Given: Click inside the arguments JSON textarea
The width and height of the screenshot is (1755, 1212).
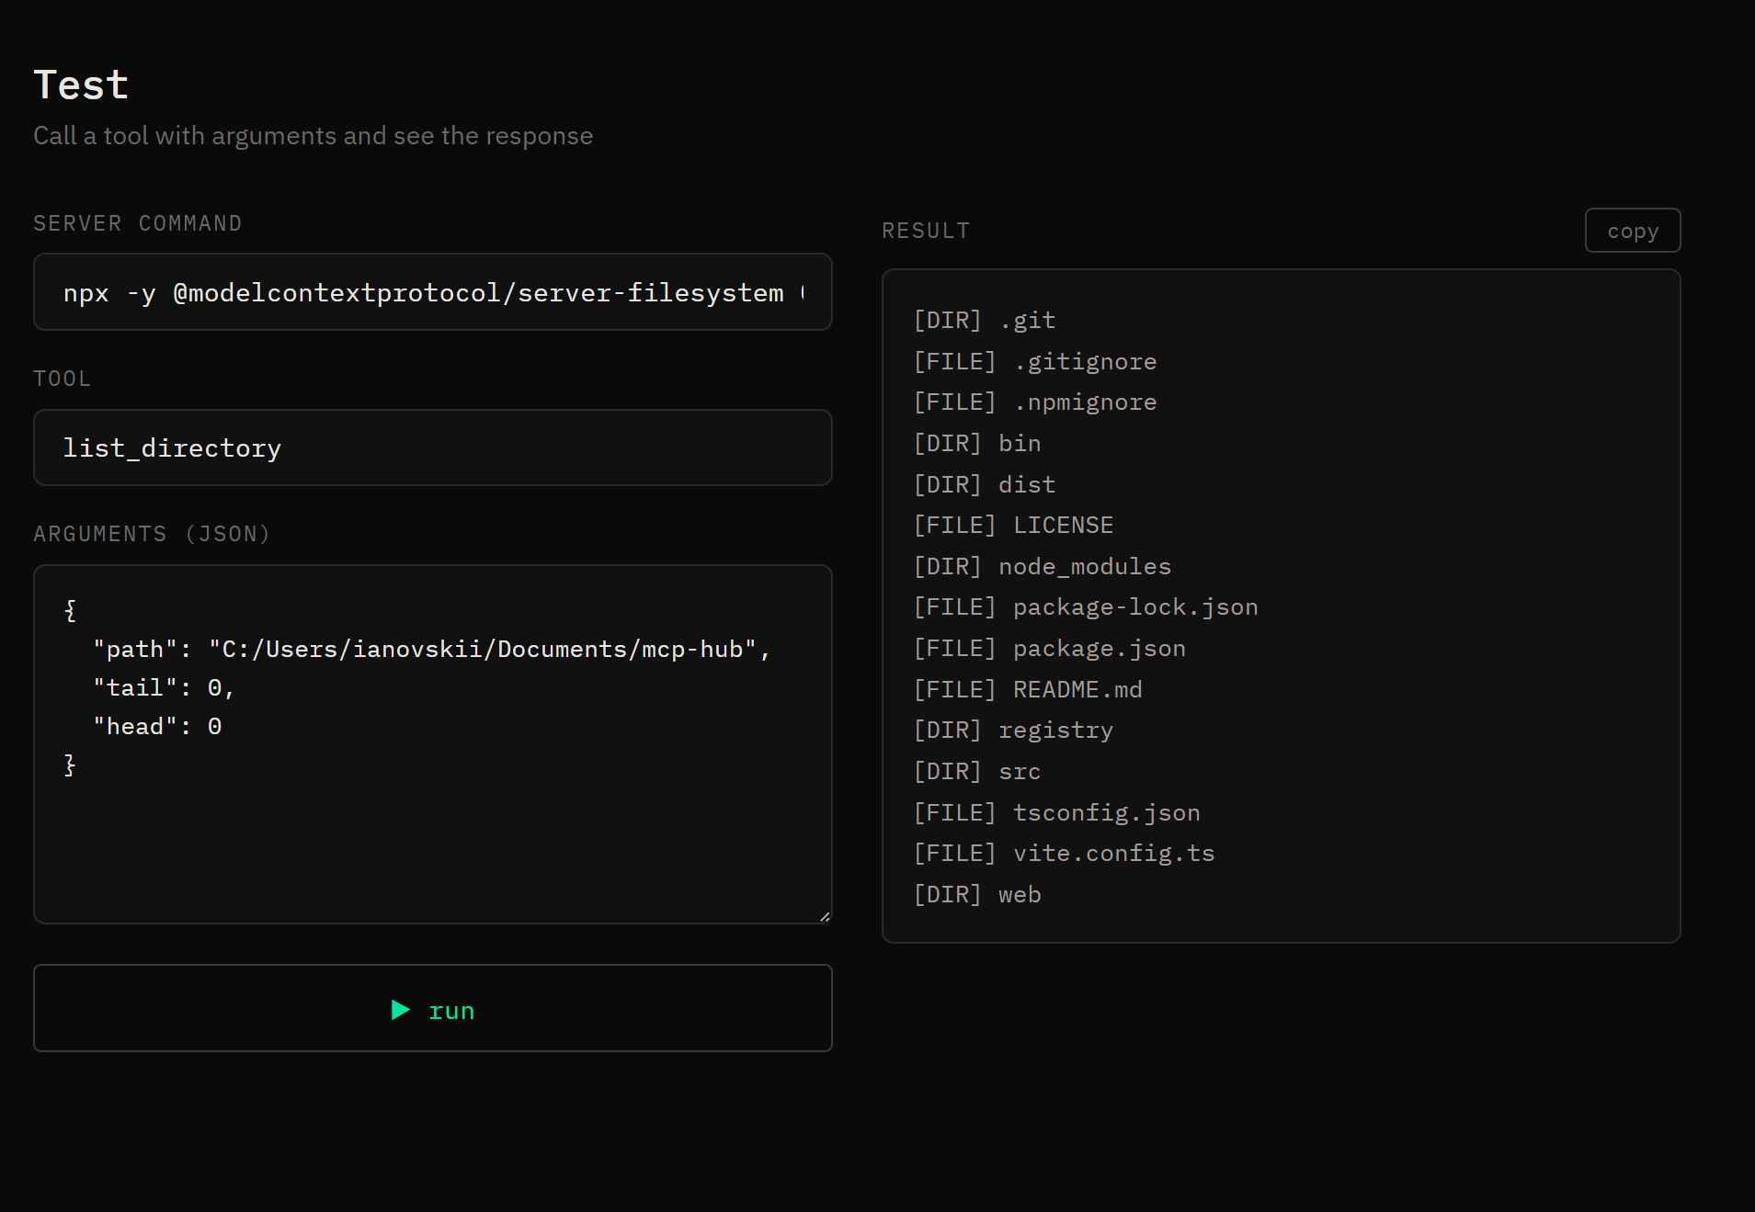Looking at the screenshot, I should (x=433, y=744).
